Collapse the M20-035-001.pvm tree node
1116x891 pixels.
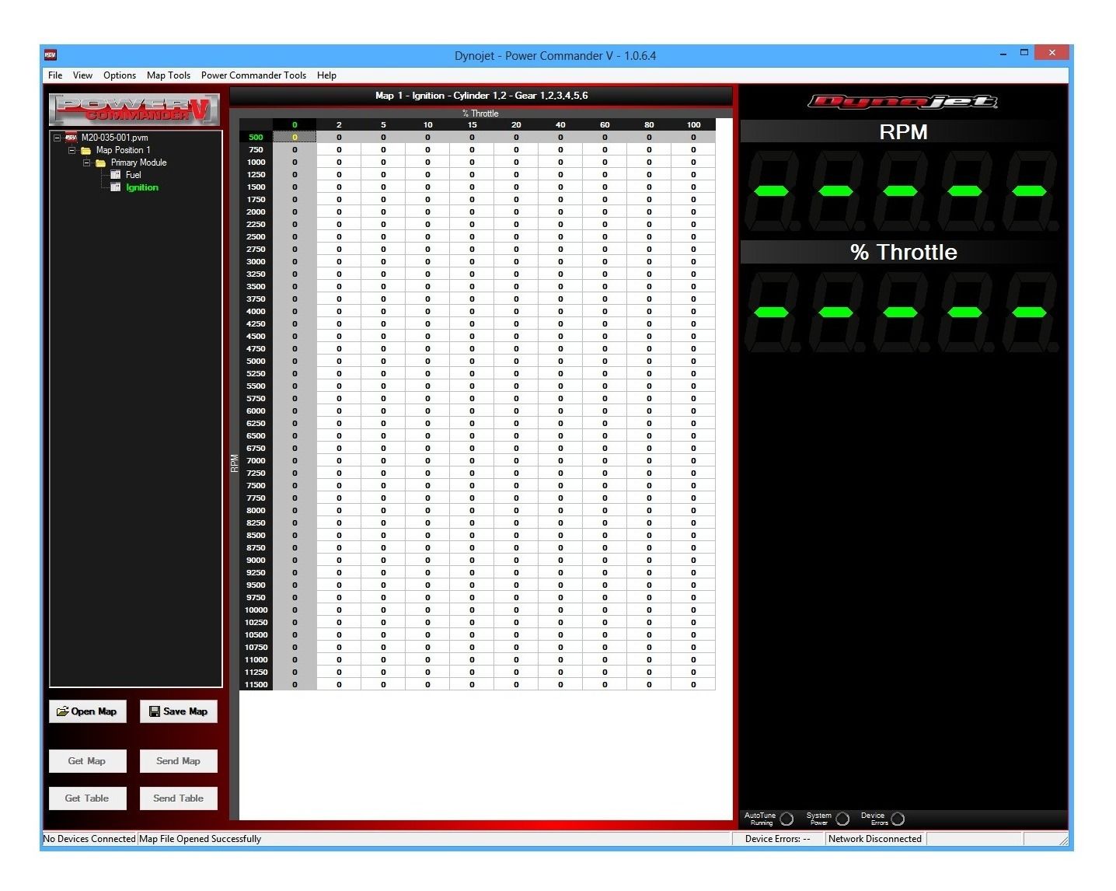58,136
